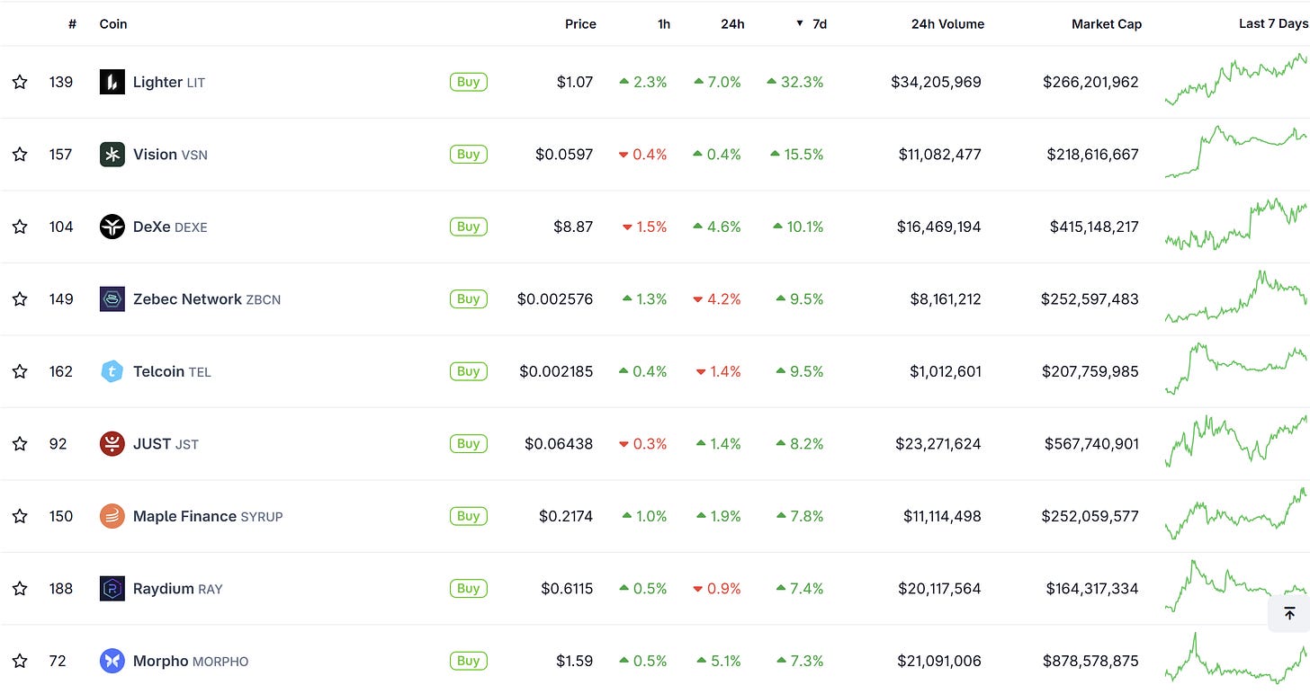Click the DeXe logo icon
Image resolution: width=1310 pixels, height=694 pixels.
point(112,227)
